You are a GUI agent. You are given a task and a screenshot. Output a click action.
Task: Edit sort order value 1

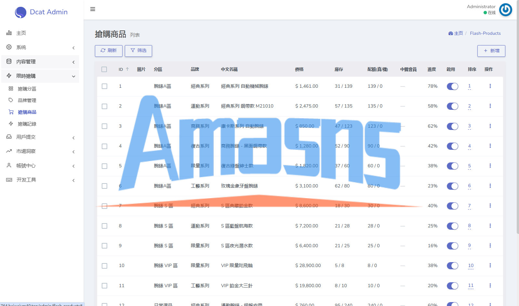click(x=469, y=86)
